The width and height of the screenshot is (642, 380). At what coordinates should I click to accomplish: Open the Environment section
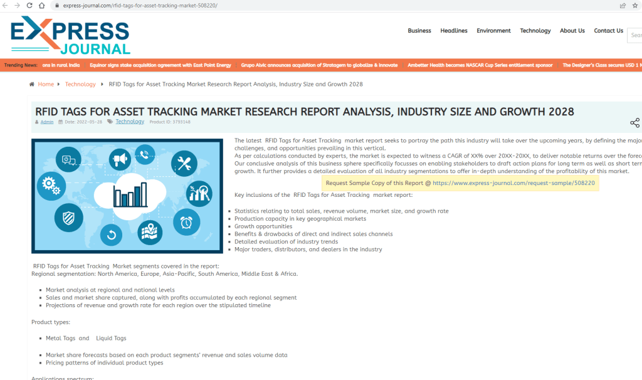click(x=493, y=30)
